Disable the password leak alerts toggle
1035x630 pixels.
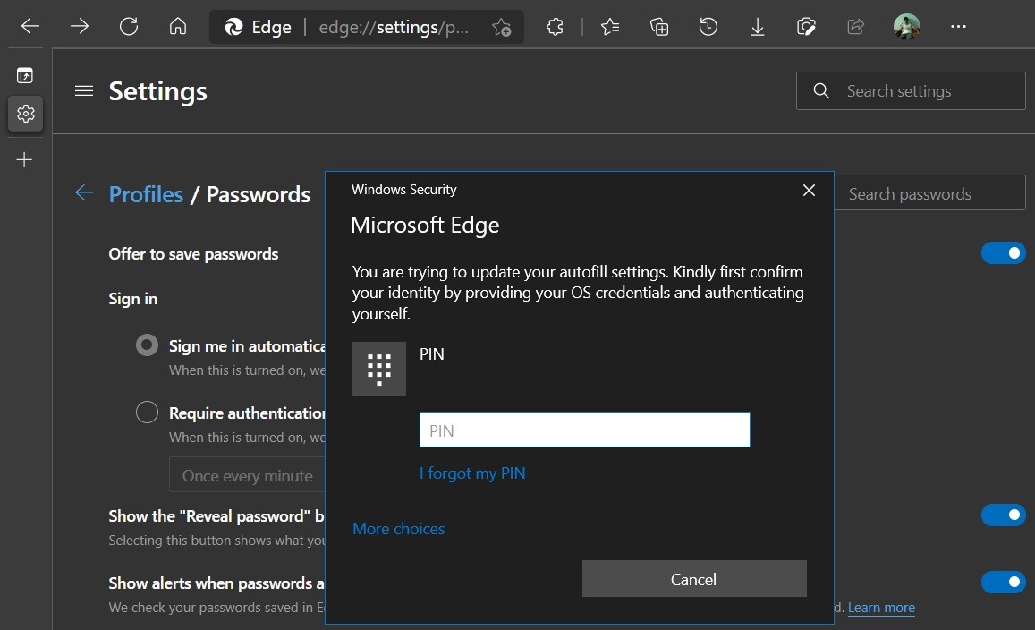pos(1003,582)
